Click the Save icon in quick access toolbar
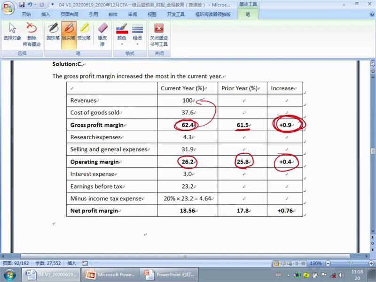This screenshot has width=376, height=282. pyautogui.click(x=22, y=5)
